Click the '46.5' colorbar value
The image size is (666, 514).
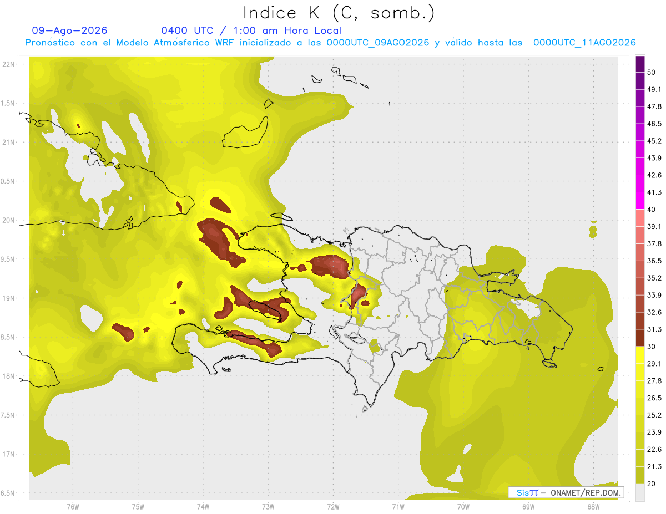coord(654,124)
